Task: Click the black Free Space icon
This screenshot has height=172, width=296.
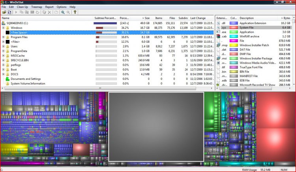Action: [7, 32]
